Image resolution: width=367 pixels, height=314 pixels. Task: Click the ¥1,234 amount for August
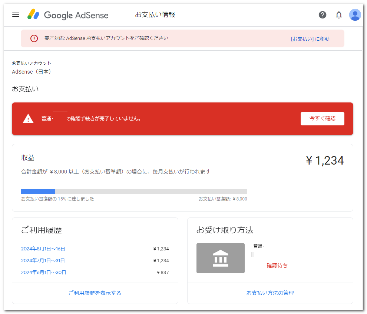161,249
